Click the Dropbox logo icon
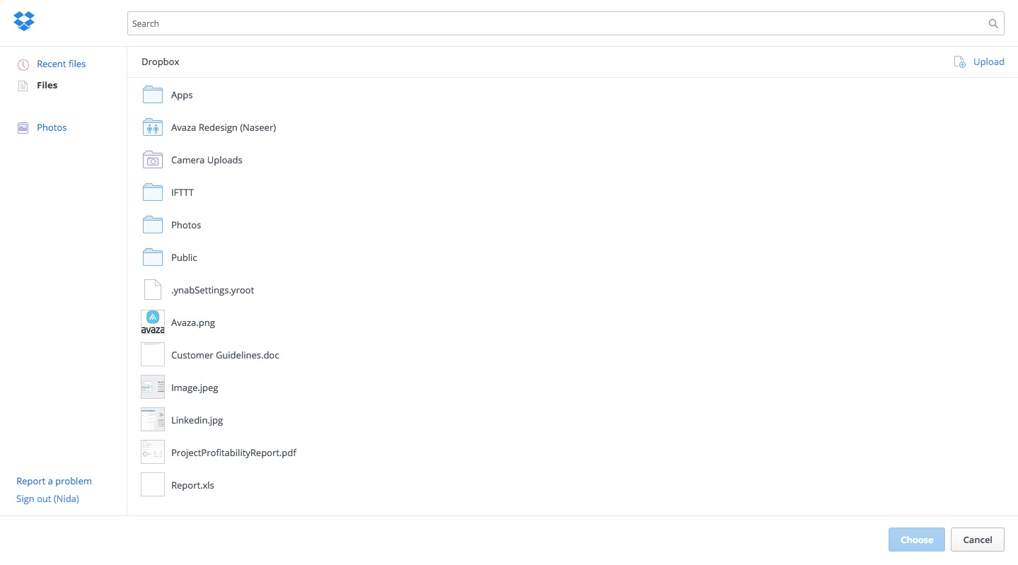 tap(24, 21)
